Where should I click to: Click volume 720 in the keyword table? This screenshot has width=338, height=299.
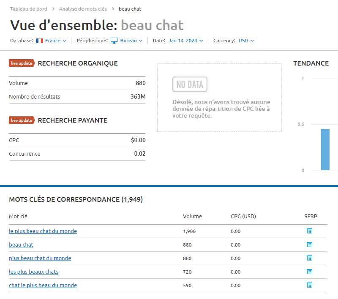[x=187, y=272]
